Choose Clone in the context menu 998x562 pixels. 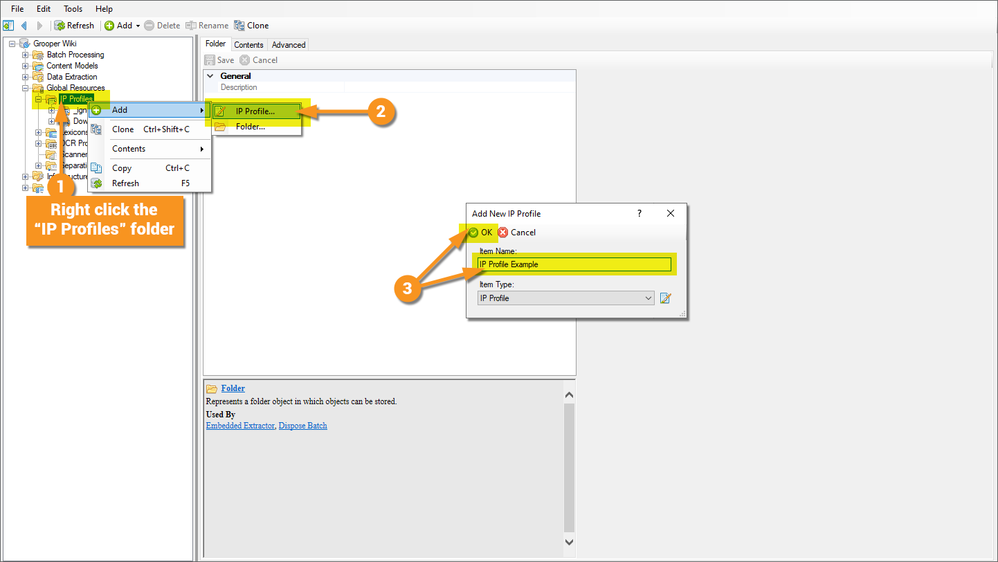pyautogui.click(x=149, y=129)
